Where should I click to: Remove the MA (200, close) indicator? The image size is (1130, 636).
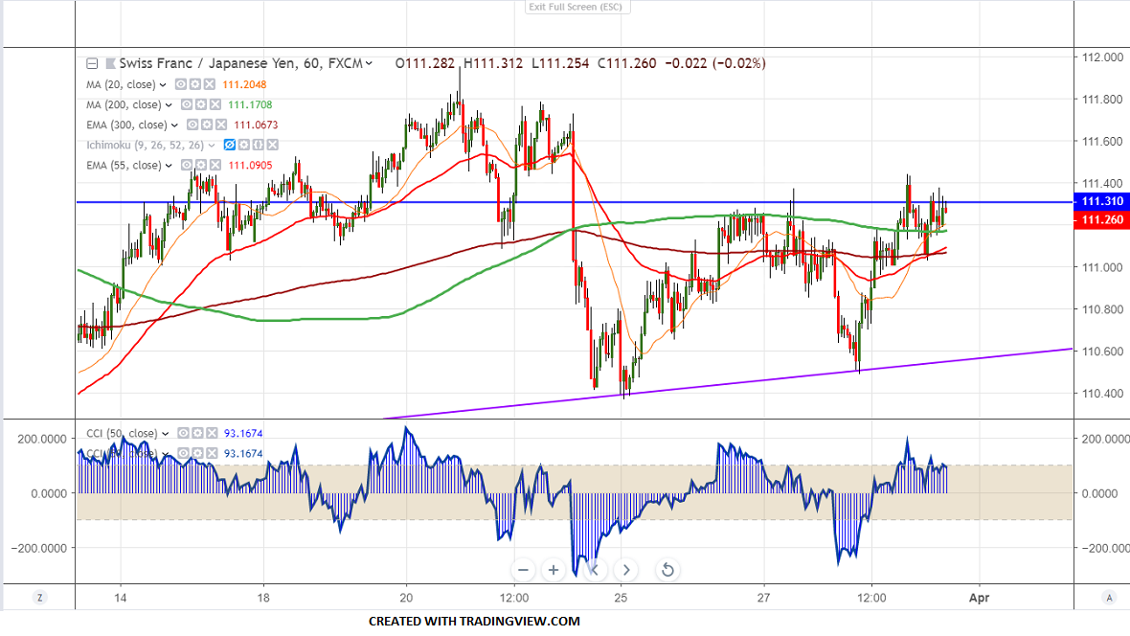click(215, 104)
